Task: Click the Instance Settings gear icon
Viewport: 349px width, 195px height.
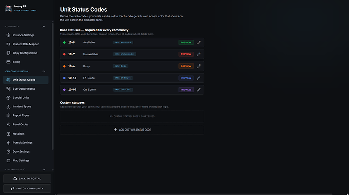Action: pyautogui.click(x=8, y=35)
